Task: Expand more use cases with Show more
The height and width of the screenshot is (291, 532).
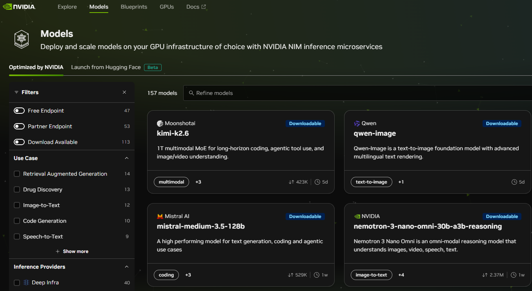Action: point(72,251)
